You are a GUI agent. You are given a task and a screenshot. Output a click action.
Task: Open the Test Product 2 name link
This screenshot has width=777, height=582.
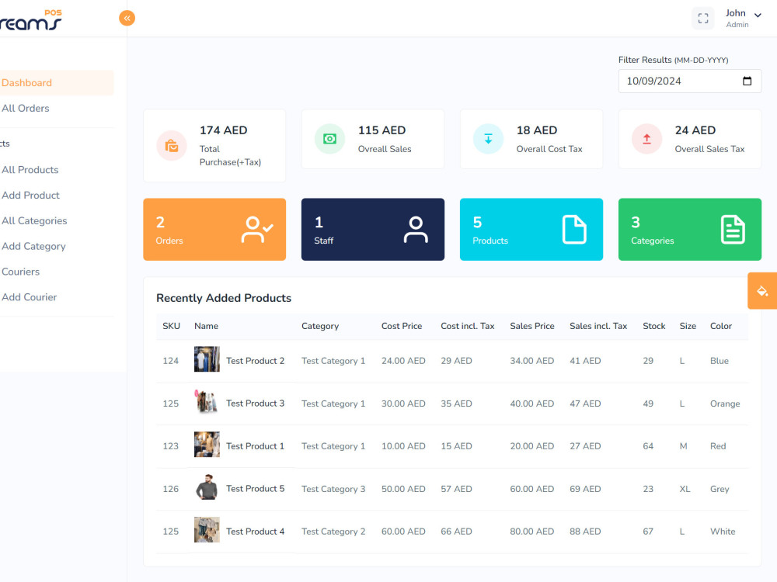click(x=255, y=361)
